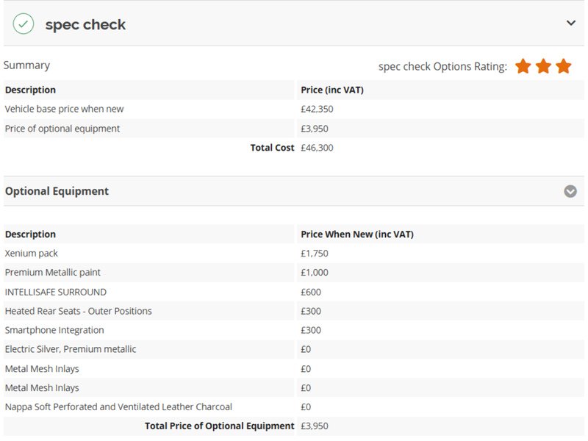The height and width of the screenshot is (441, 588).
Task: Click the third orange rating star
Action: [563, 66]
